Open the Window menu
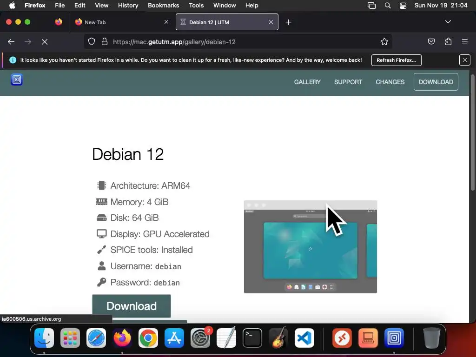Image resolution: width=476 pixels, height=357 pixels. point(225,5)
